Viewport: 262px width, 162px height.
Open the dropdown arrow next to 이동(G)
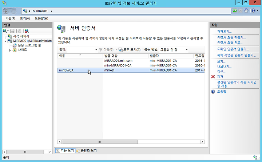116,50
